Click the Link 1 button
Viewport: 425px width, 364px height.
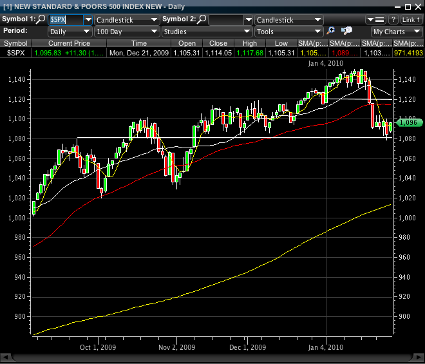tap(411, 20)
